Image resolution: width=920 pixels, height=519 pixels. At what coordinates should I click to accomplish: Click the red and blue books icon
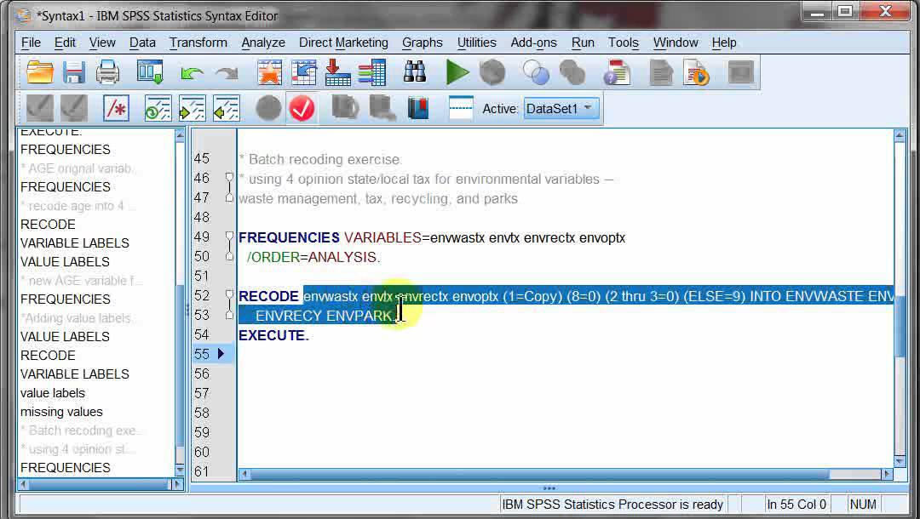tap(417, 108)
